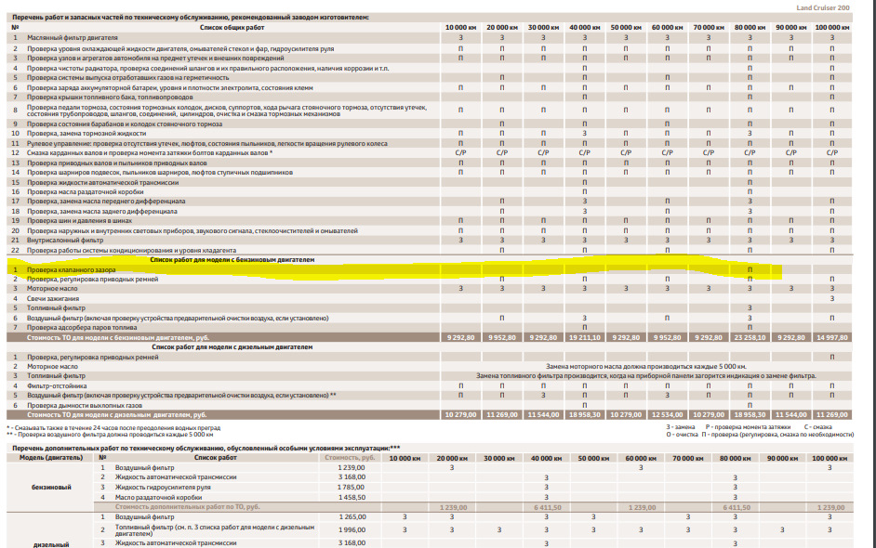Select the price cell 19 211,10
The height and width of the screenshot is (548, 876).
[584, 337]
